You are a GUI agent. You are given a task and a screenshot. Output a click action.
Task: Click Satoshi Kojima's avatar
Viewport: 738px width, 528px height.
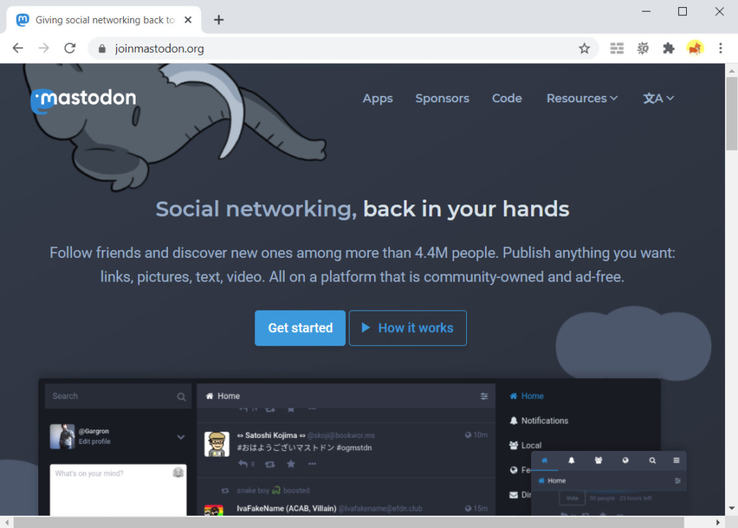tap(216, 444)
